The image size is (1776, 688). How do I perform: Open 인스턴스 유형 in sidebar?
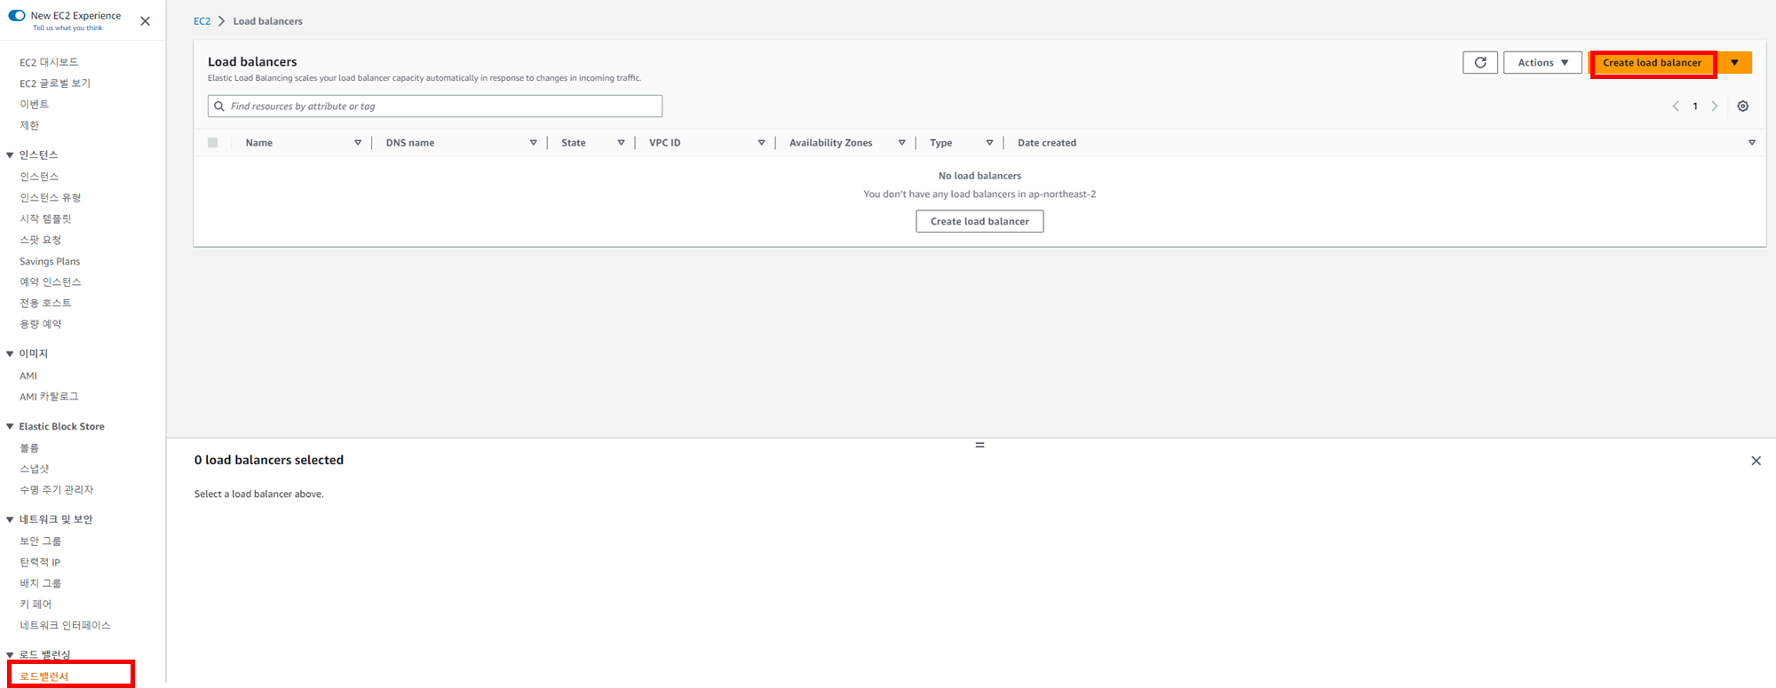(50, 198)
